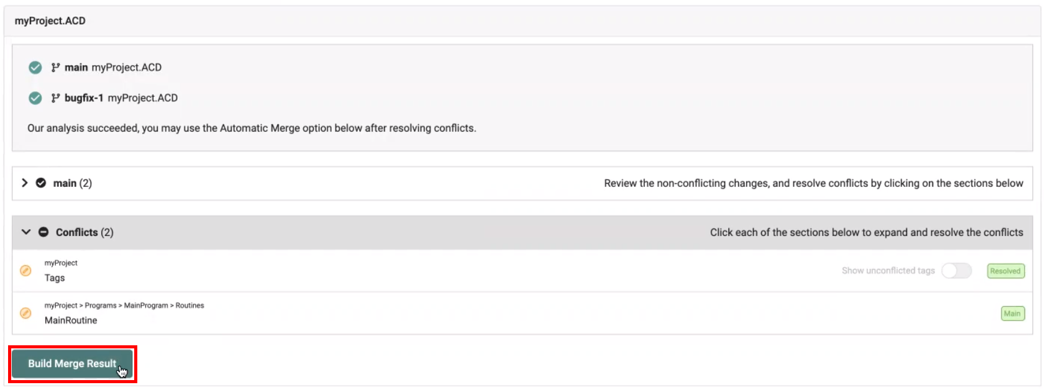Click the branch icon next to bugfix-1

coord(55,97)
